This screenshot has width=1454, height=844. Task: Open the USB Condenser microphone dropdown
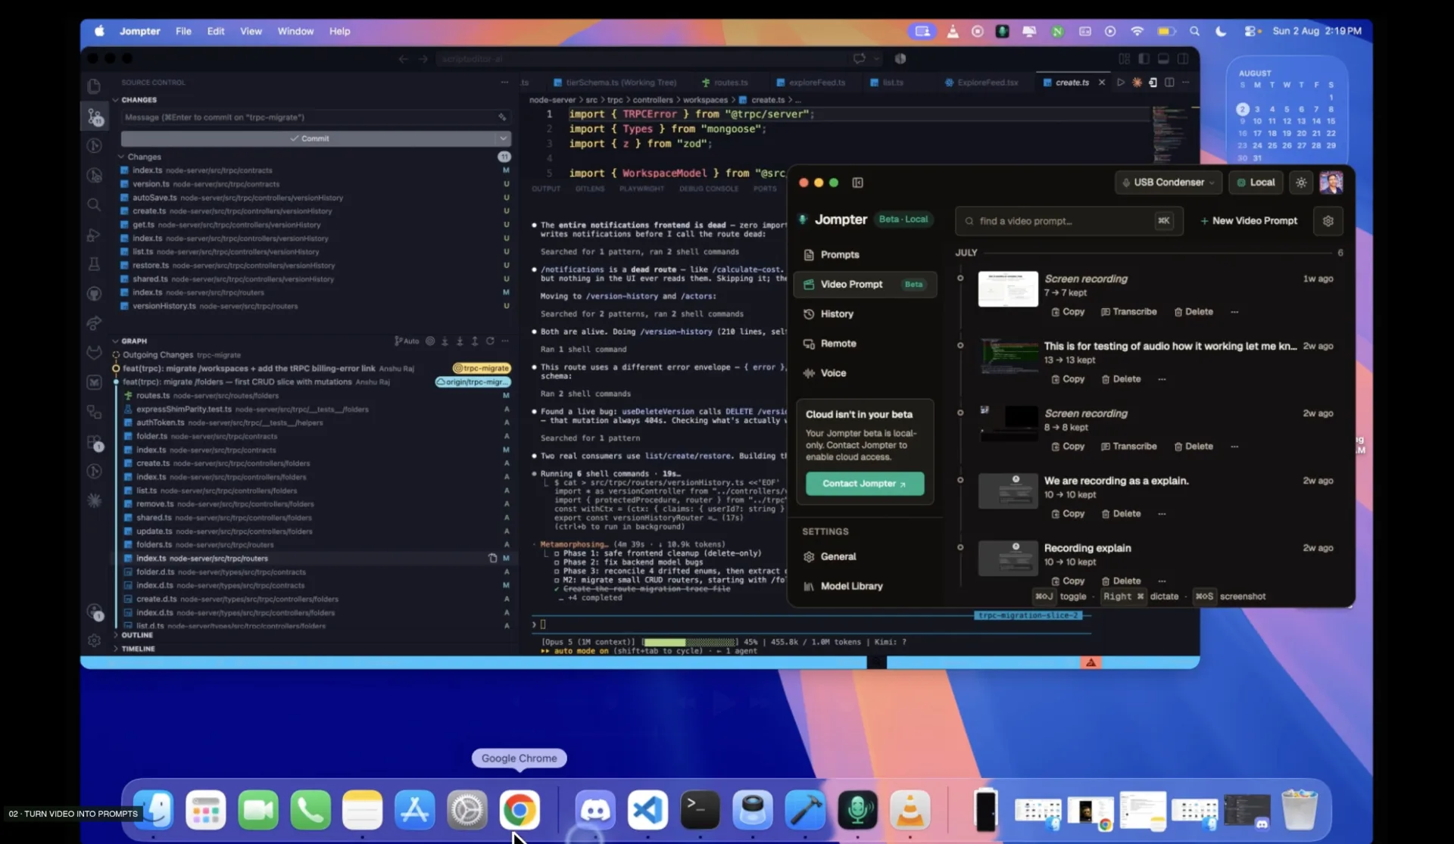(1169, 182)
